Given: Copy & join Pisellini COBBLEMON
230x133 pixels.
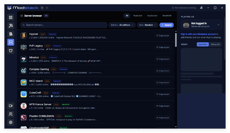Looking at the screenshot, I should click(163, 118).
